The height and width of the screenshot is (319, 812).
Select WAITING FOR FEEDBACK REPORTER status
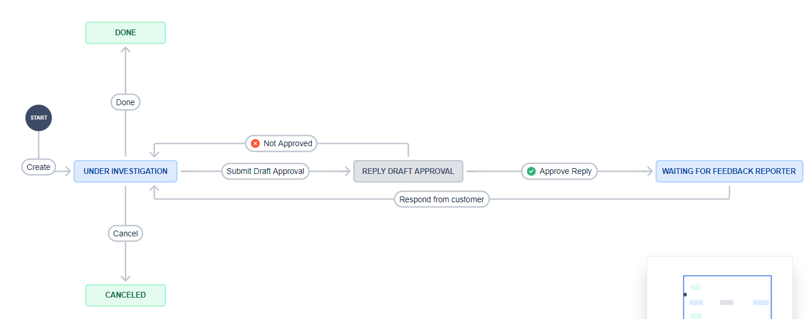(x=729, y=171)
